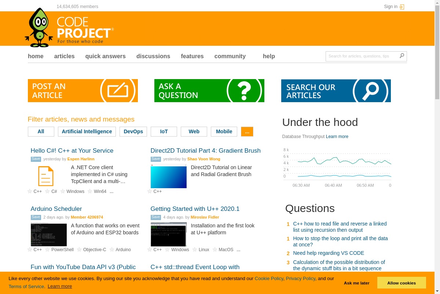The height and width of the screenshot is (294, 440).
Task: Open the Terms of Service link
Action: (x=26, y=286)
